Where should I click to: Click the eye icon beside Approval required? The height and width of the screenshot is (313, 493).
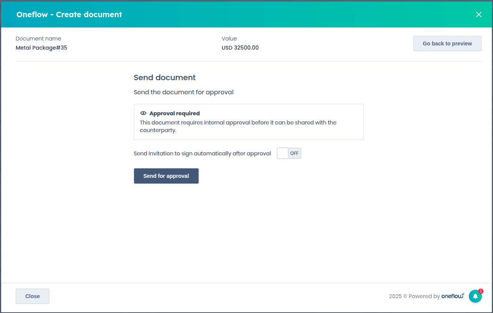point(144,113)
